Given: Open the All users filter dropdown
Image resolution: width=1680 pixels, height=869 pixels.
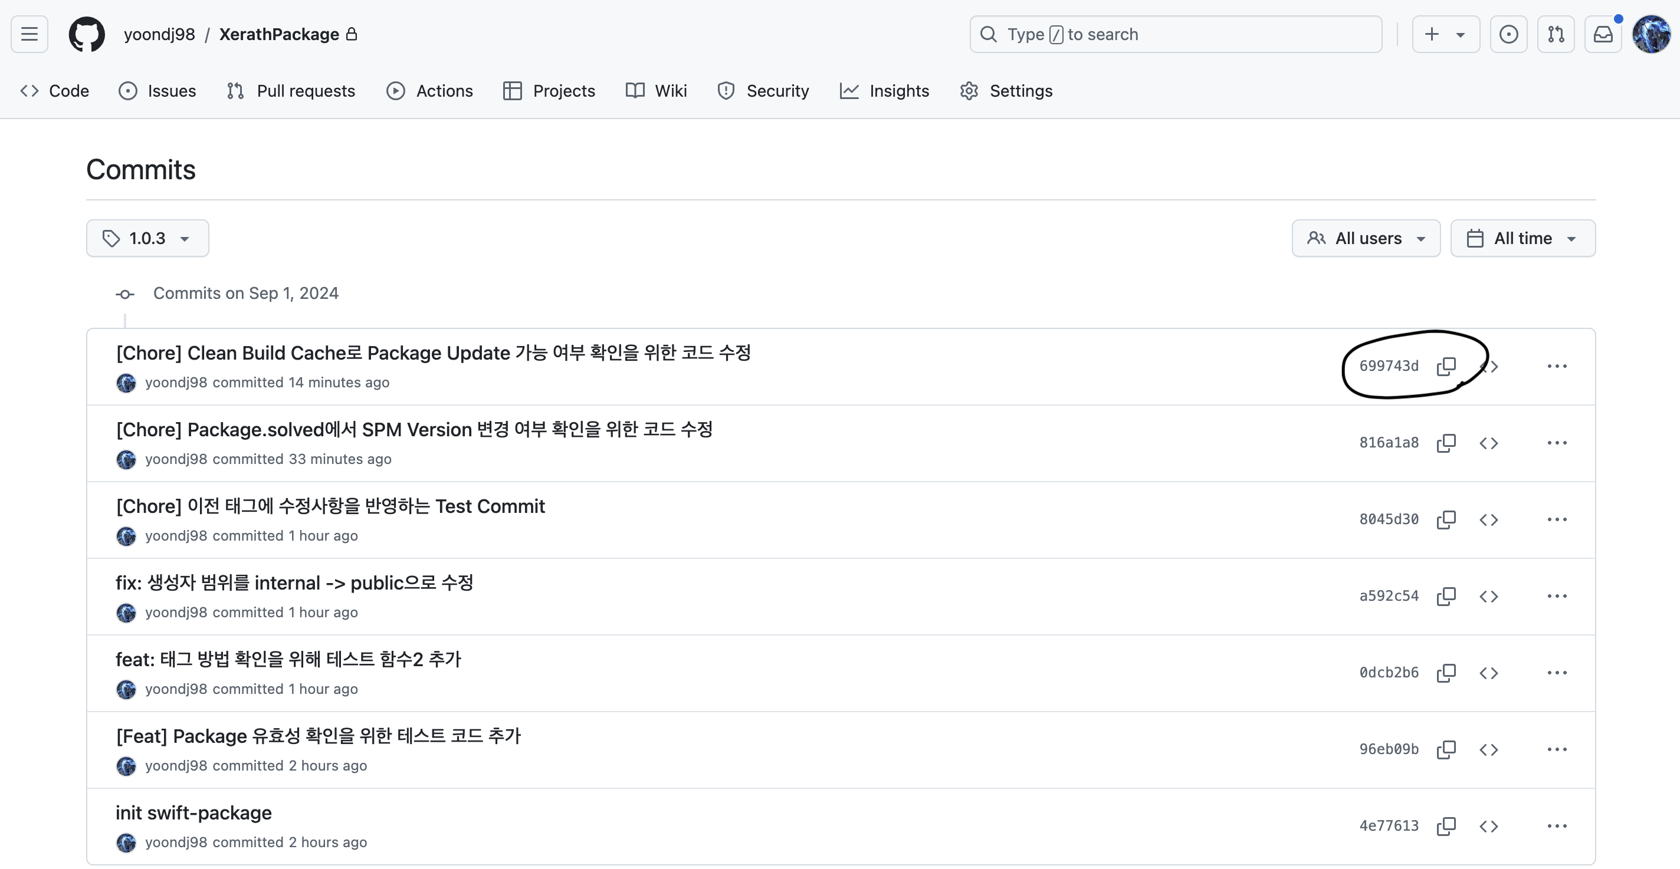Looking at the screenshot, I should pyautogui.click(x=1366, y=238).
